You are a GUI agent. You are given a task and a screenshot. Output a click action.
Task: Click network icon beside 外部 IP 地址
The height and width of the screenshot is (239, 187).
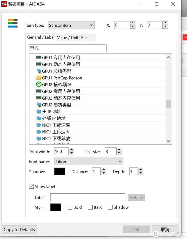(x=39, y=118)
